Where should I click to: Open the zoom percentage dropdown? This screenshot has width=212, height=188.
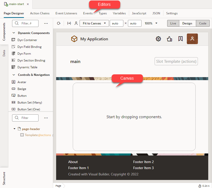151,23
